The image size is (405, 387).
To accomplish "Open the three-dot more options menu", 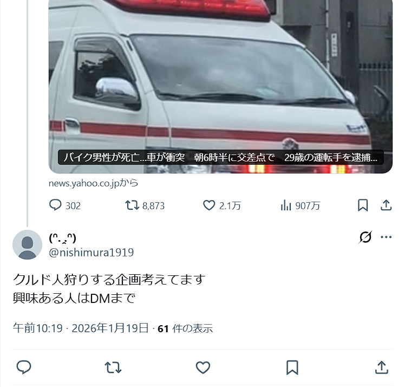I will (x=386, y=237).
